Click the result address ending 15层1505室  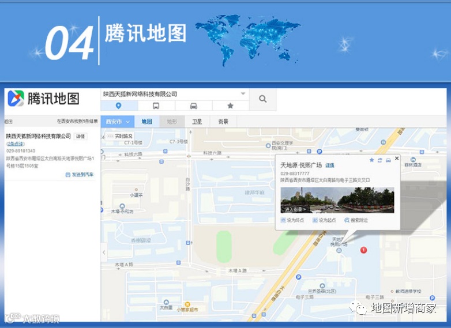tap(50, 162)
